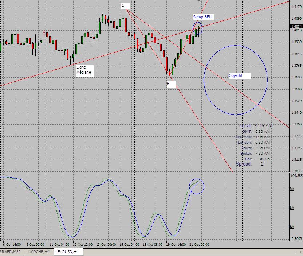Click the 1.3035 price level on the axis
The width and height of the screenshot is (303, 256).
(296, 171)
